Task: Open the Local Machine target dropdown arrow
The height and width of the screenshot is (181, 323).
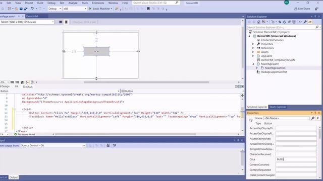Action: coord(112,9)
